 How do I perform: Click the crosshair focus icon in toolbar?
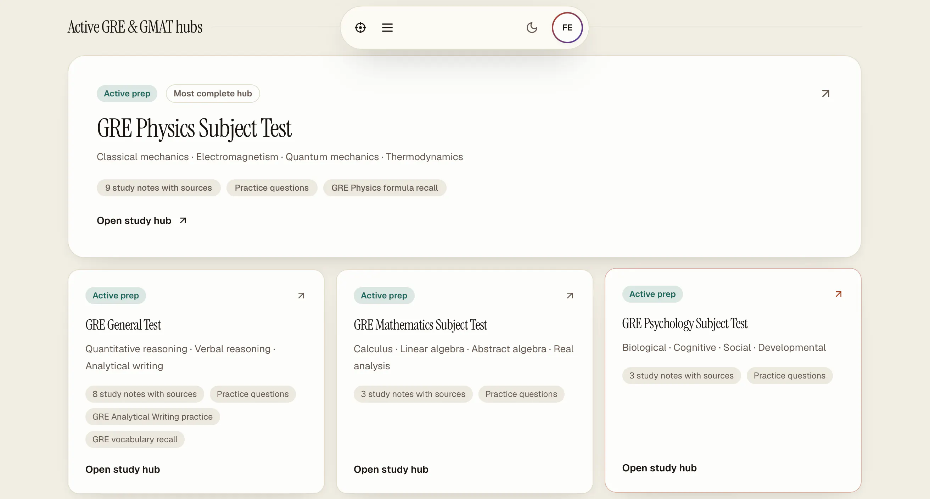[x=360, y=27]
